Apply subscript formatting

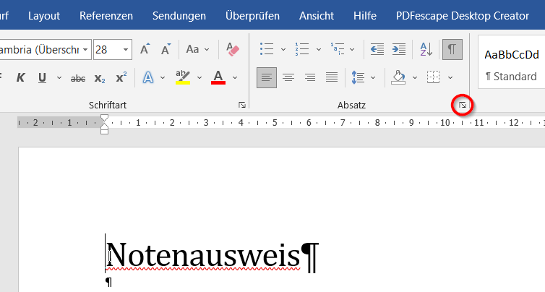click(100, 77)
